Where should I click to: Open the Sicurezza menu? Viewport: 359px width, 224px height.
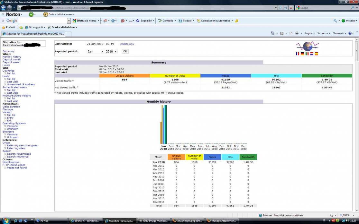[x=324, y=33]
